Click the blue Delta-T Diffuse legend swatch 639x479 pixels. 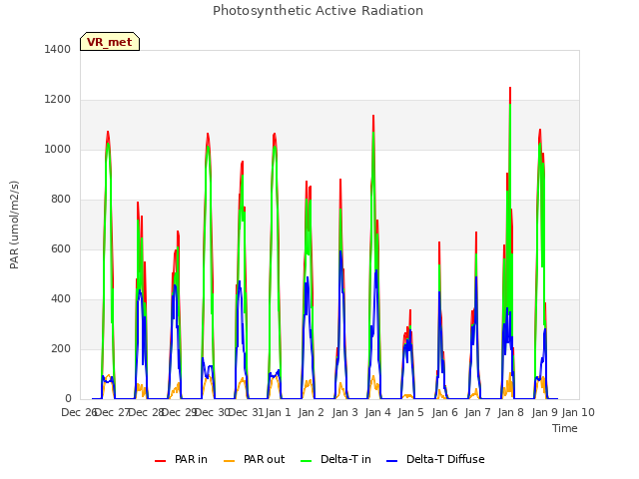click(x=391, y=461)
